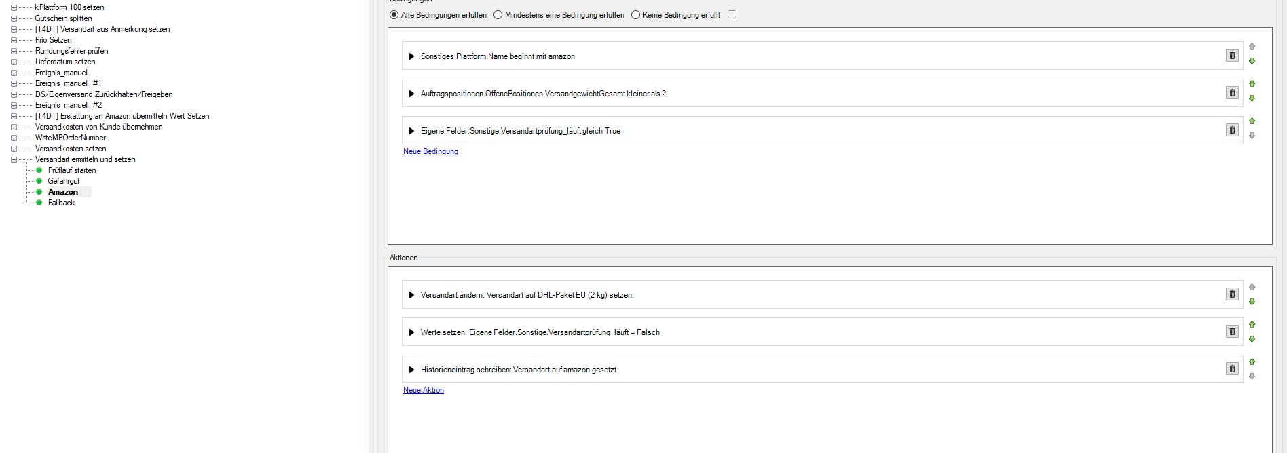
Task: Expand the 'Prio Setzen' tree node
Action: pyautogui.click(x=14, y=40)
